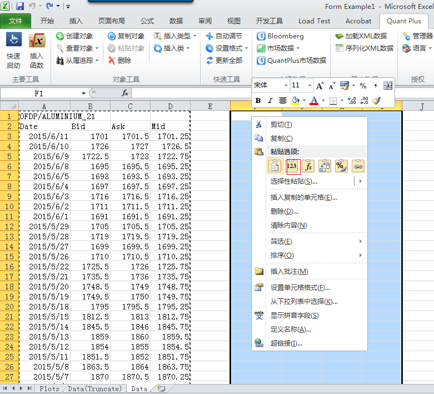Click the fx insert function button
The width and height of the screenshot is (434, 394).
pyautogui.click(x=125, y=93)
